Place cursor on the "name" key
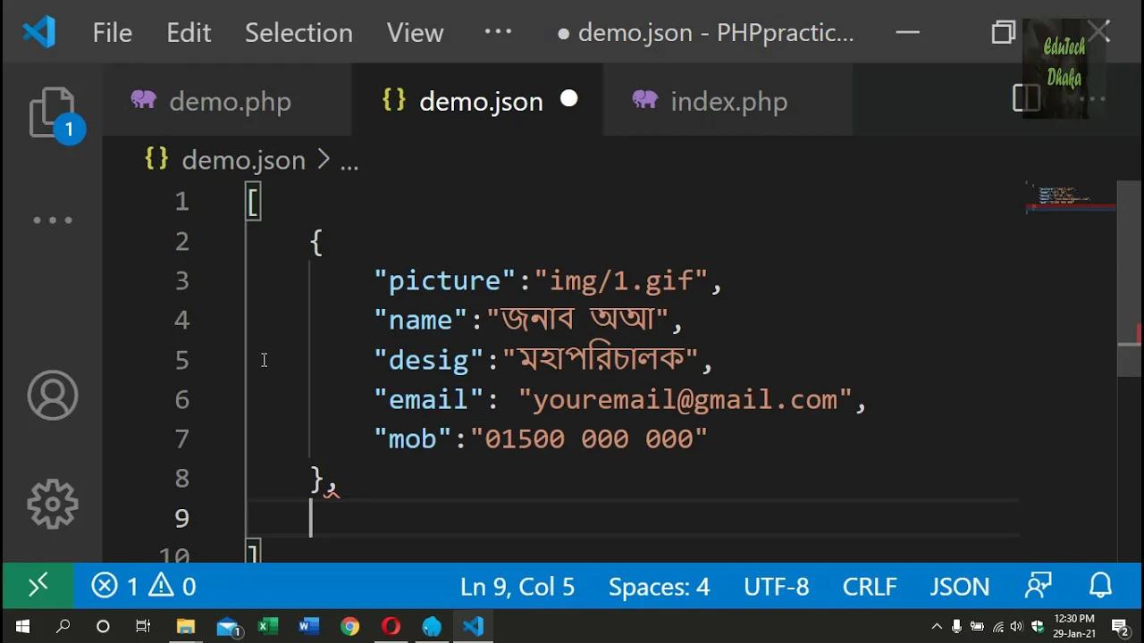Viewport: 1144px width, 643px height. (421, 320)
